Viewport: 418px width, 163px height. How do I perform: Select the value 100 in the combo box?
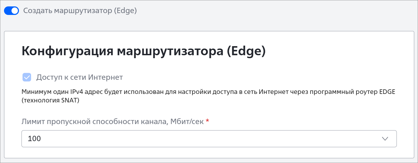point(34,139)
